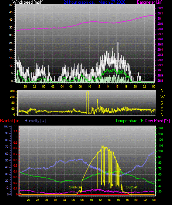Click the 0.9 rainfall axis value
Image resolution: width=172 pixels, height=205 pixels.
click(x=16, y=143)
